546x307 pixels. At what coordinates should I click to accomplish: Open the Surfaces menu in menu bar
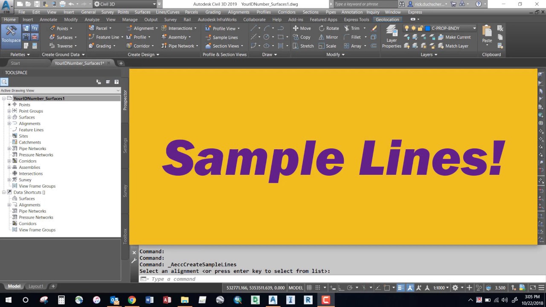tap(142, 12)
